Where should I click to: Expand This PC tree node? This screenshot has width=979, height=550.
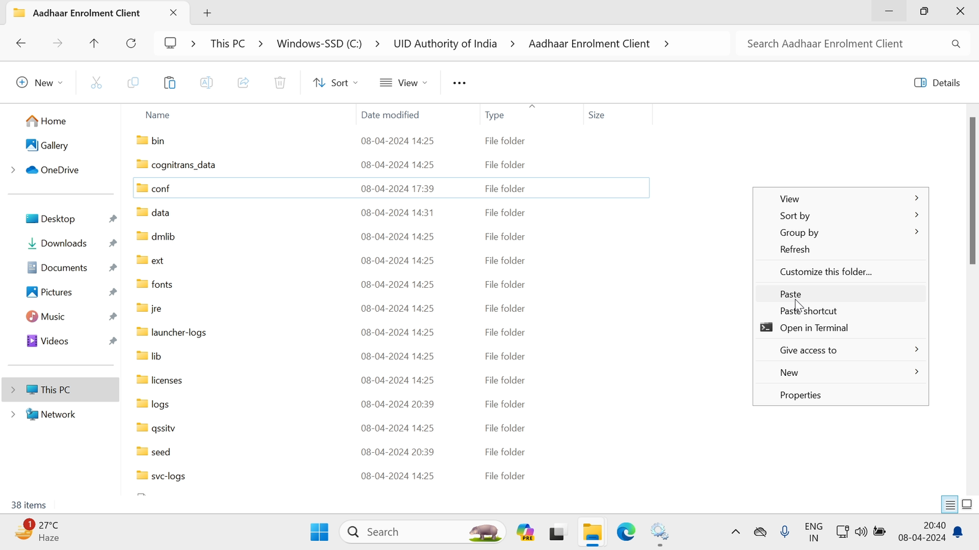click(x=13, y=390)
